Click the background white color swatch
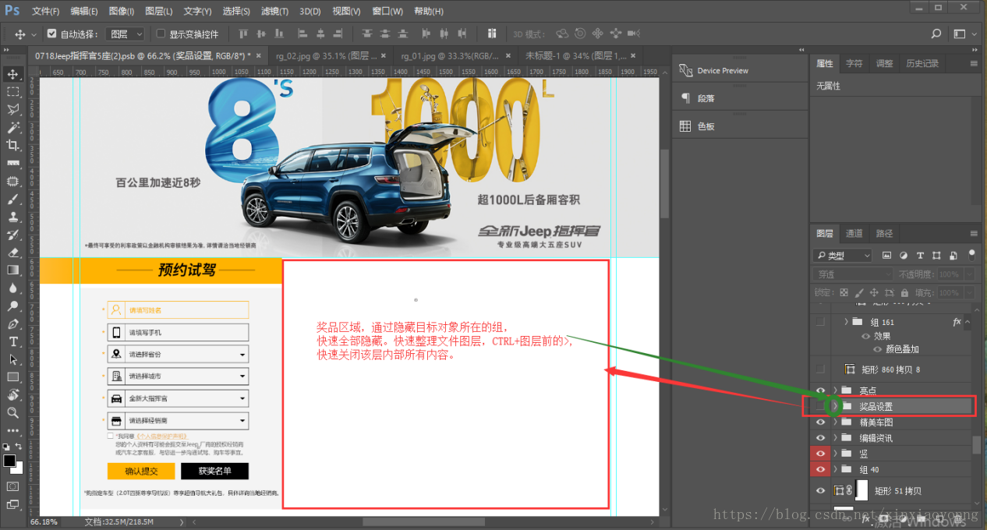The width and height of the screenshot is (987, 530). coord(17,468)
